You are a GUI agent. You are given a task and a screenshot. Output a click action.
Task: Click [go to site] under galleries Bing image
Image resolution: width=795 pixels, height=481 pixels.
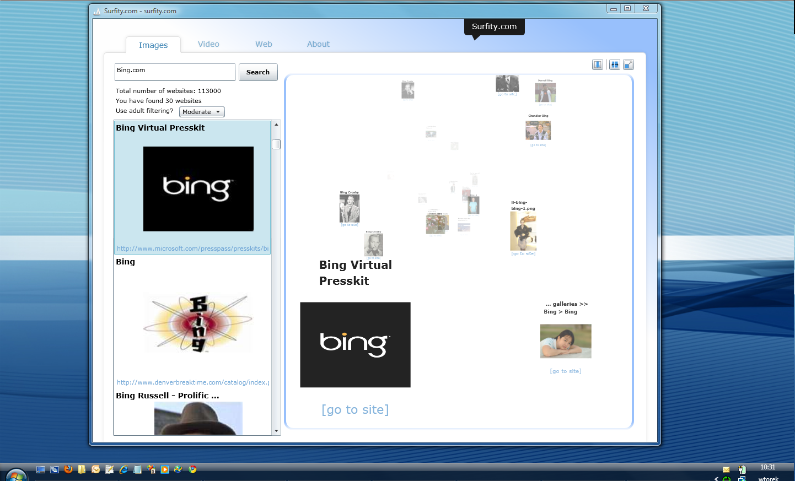(566, 371)
